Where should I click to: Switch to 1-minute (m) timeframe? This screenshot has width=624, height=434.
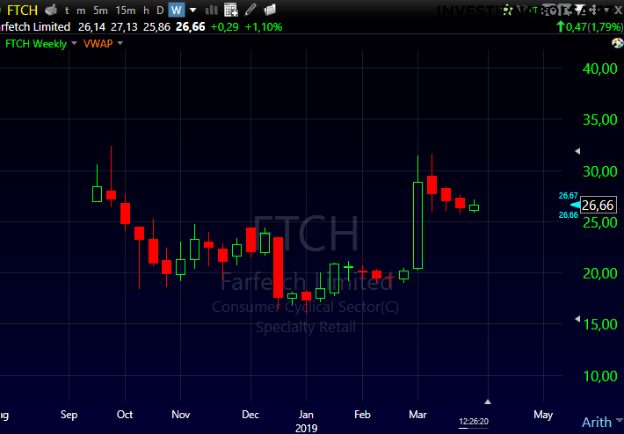point(81,11)
